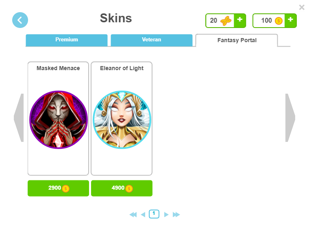Buy Masked Menace for 2900 coins
The image size is (309, 227).
point(58,188)
